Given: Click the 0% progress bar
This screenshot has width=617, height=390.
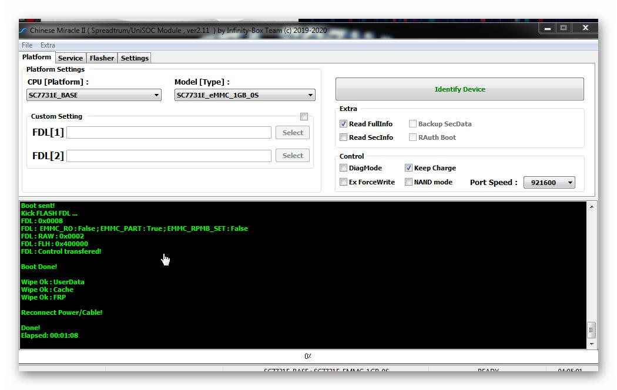Looking at the screenshot, I should pos(308,356).
